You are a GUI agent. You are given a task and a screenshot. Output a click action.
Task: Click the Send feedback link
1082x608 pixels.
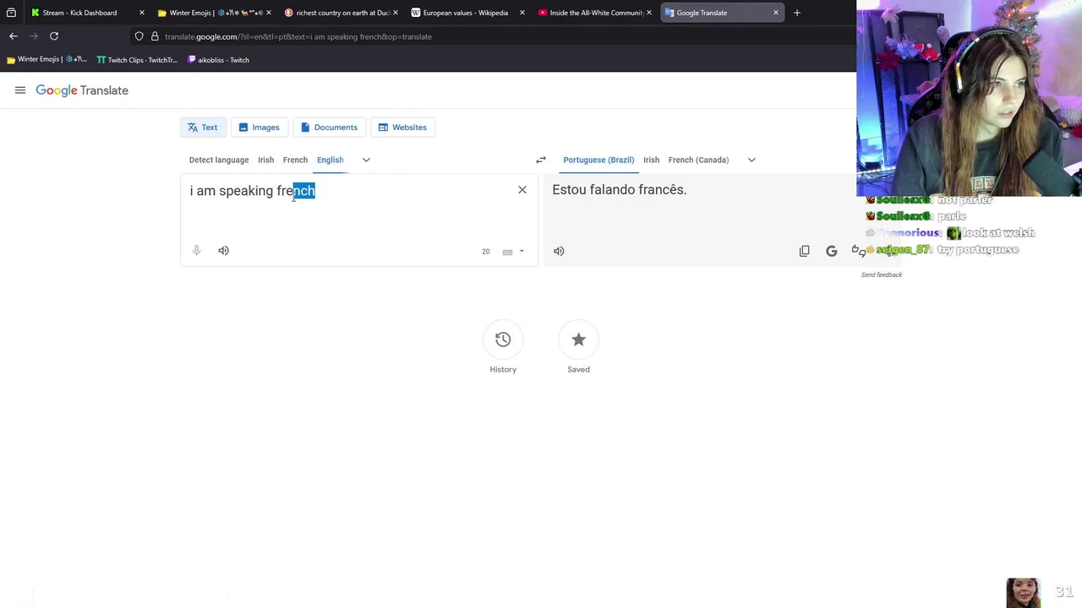(881, 274)
